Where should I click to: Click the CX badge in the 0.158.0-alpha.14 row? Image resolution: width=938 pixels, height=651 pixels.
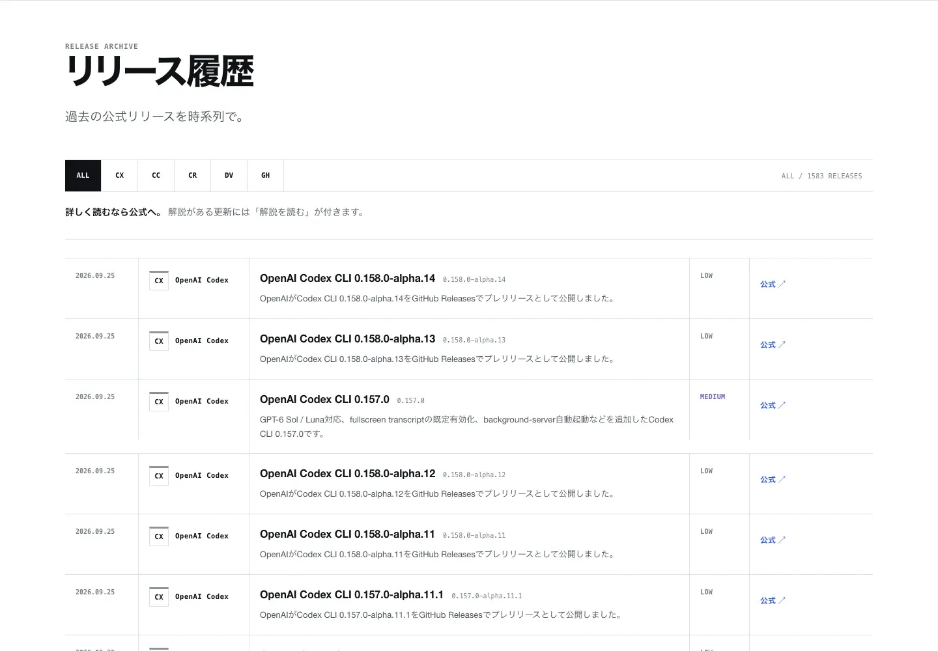(159, 281)
